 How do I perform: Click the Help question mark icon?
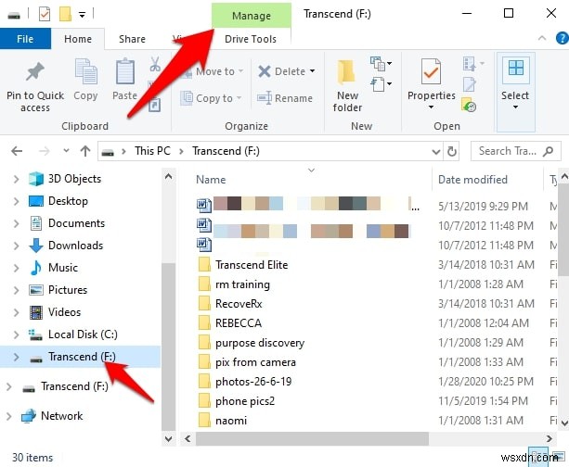[563, 38]
